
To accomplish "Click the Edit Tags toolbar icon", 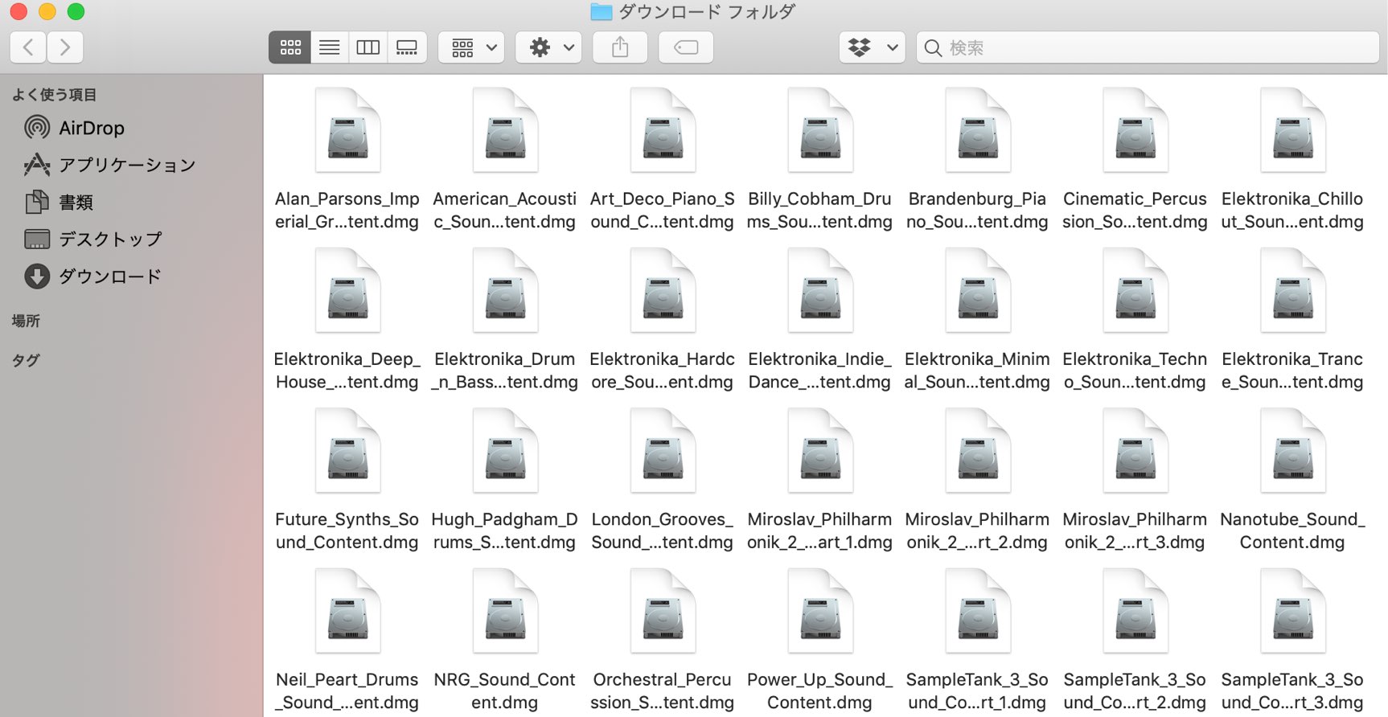I will pyautogui.click(x=686, y=47).
